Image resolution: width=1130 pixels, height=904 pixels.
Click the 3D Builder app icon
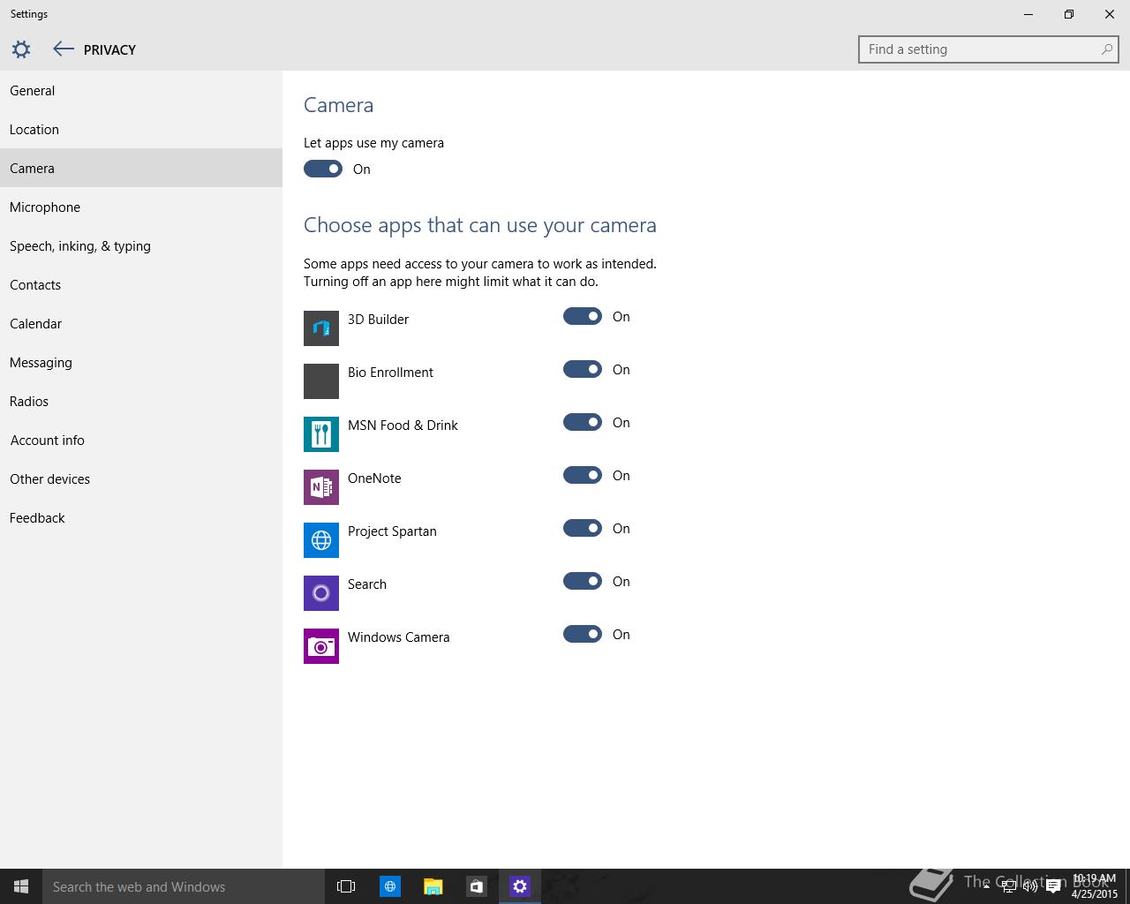(x=321, y=328)
